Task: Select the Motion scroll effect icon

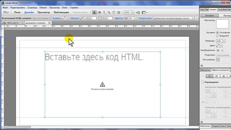Action: point(209,76)
